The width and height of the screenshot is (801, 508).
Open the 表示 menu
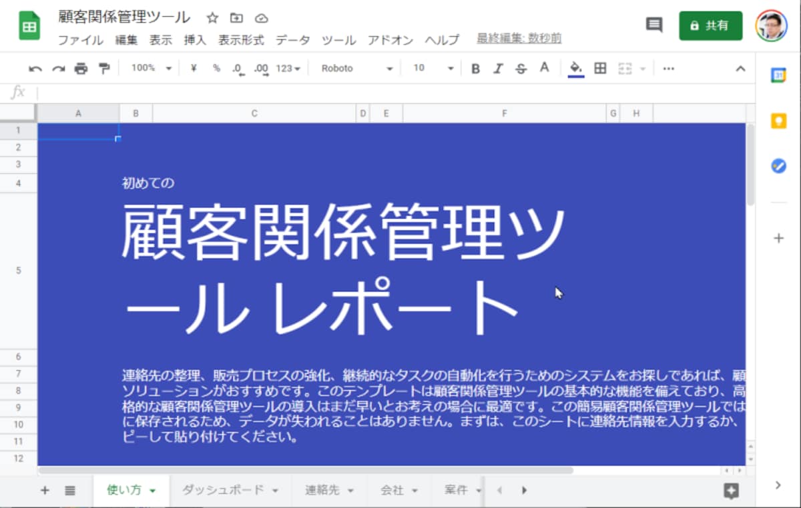coord(161,40)
